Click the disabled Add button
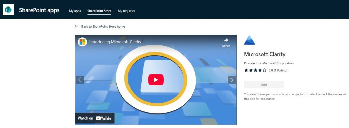This screenshot has height=128, width=349. pyautogui.click(x=264, y=85)
